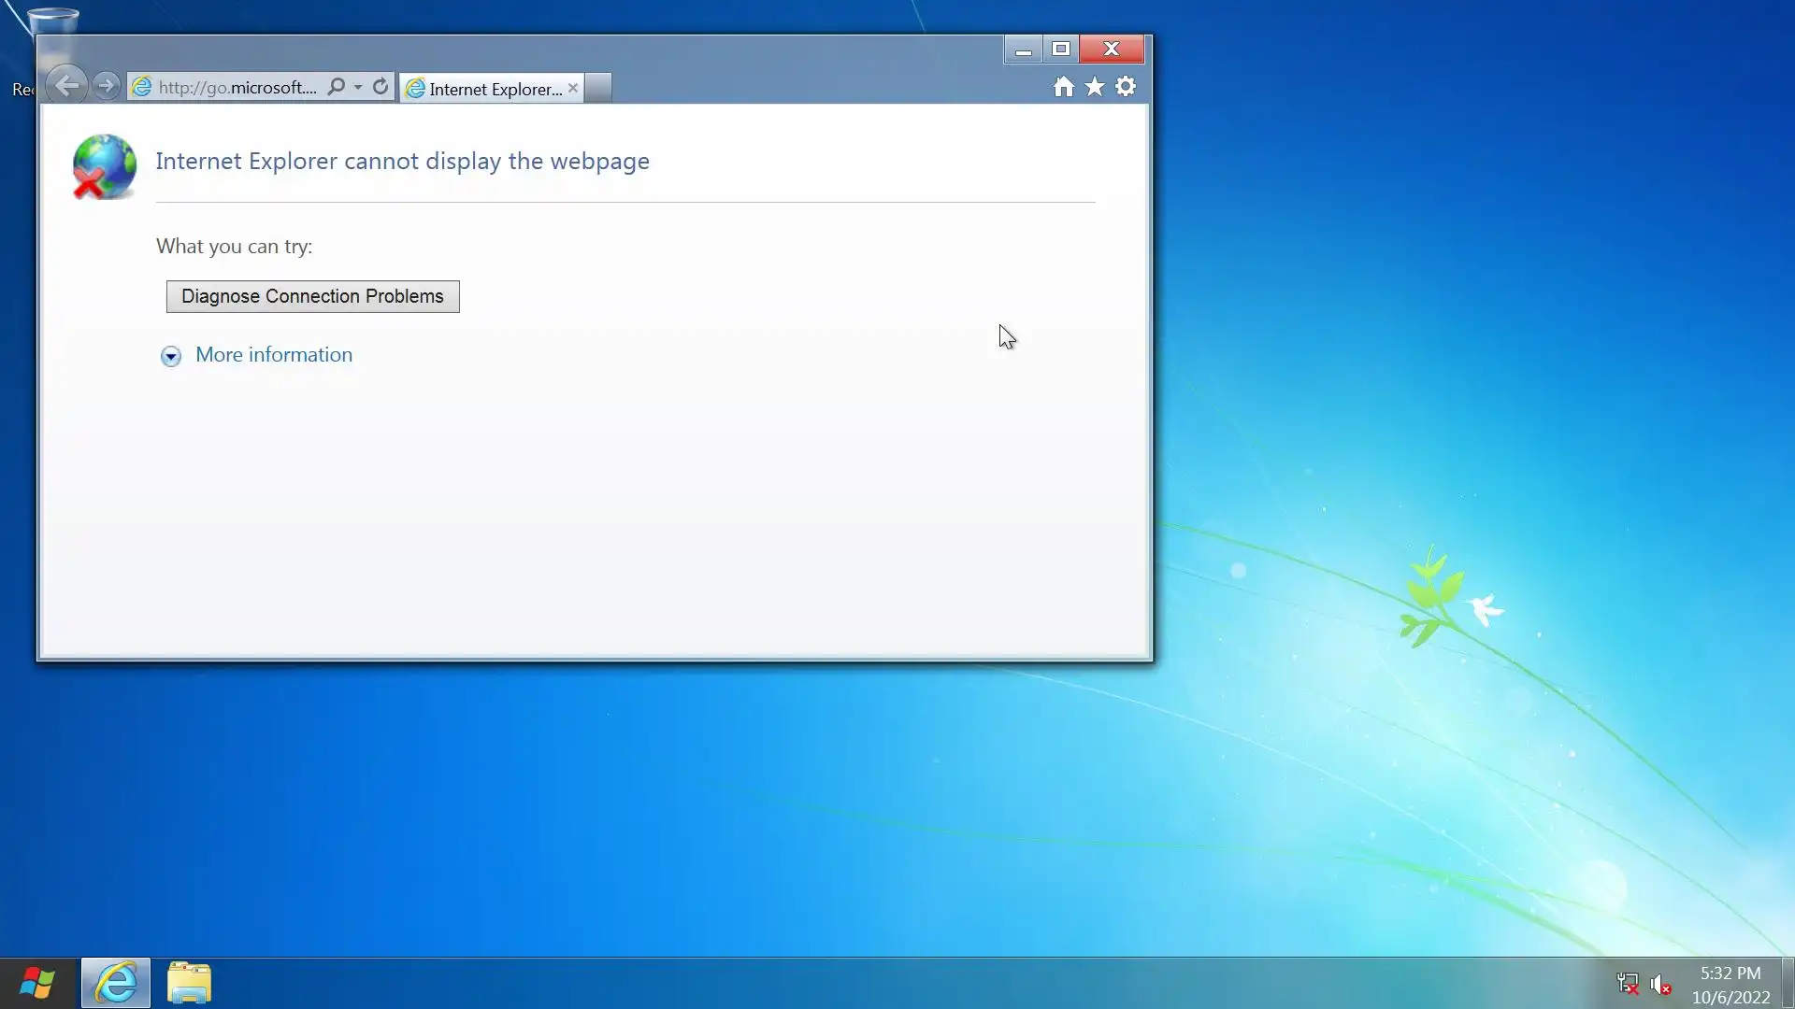Click the IE Home icon
Image resolution: width=1795 pixels, height=1009 pixels.
coord(1063,87)
